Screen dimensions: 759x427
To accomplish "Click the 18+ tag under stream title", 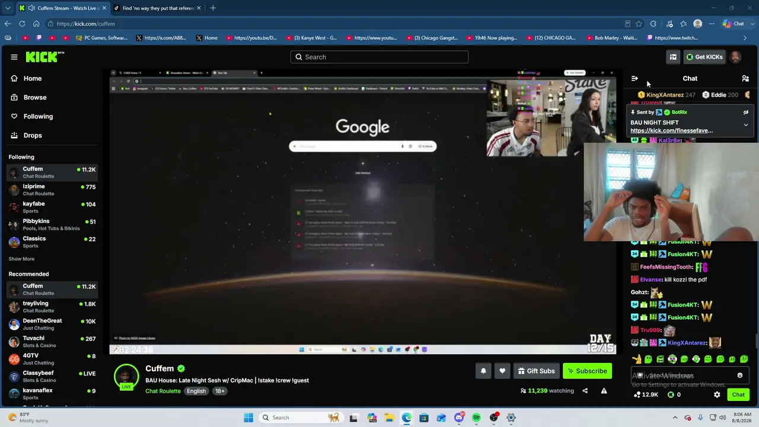I will tap(220, 391).
